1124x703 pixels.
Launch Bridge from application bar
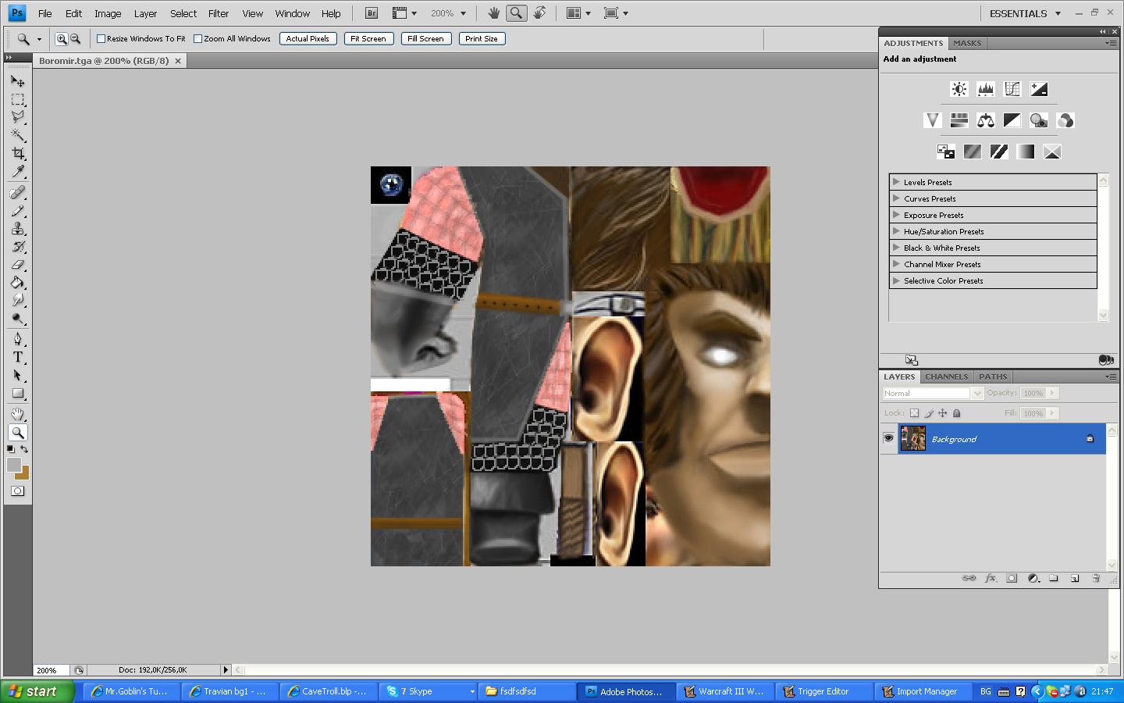(x=372, y=13)
